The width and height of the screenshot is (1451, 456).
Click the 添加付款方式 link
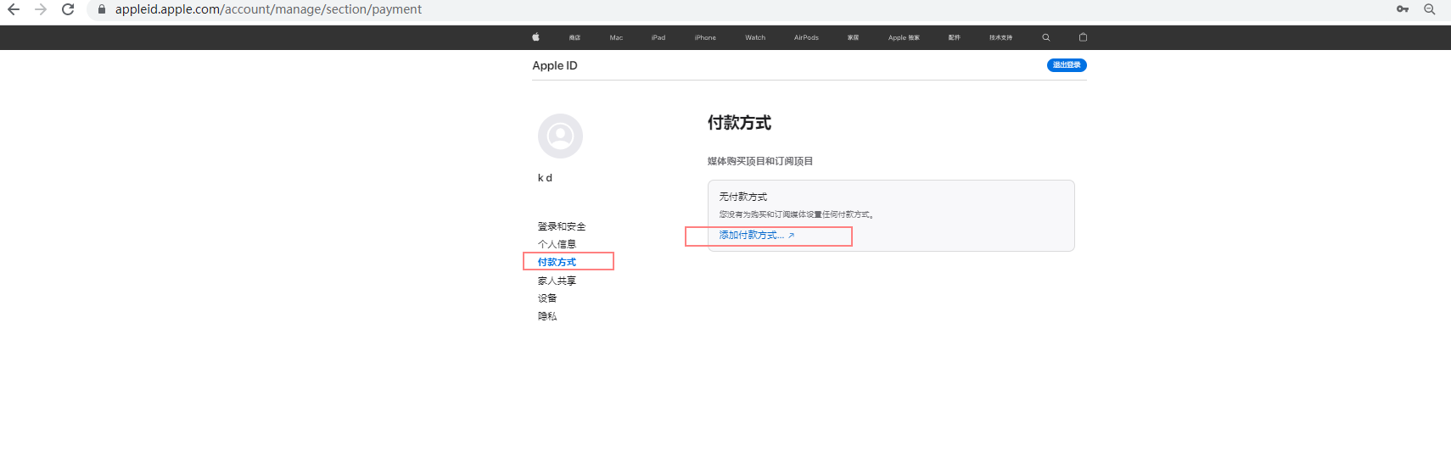click(757, 236)
